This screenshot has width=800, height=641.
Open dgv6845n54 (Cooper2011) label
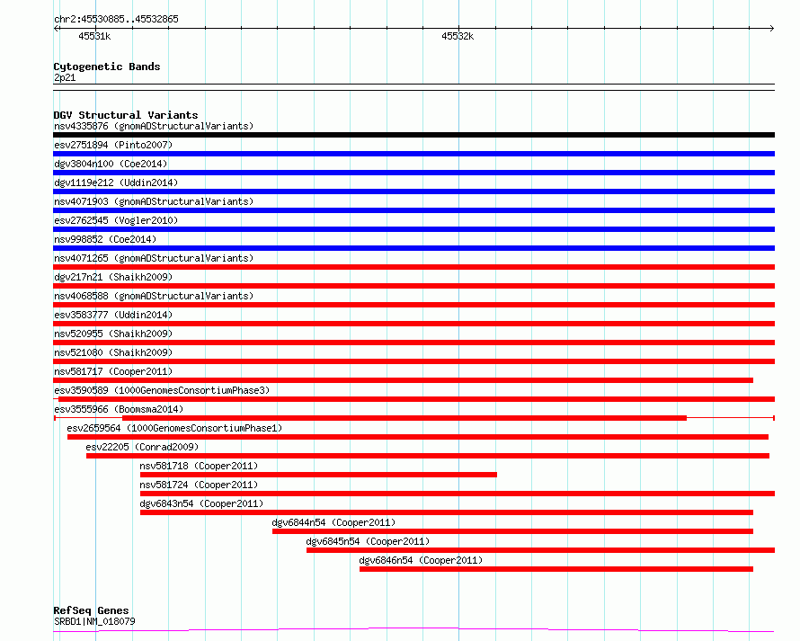[x=368, y=541]
